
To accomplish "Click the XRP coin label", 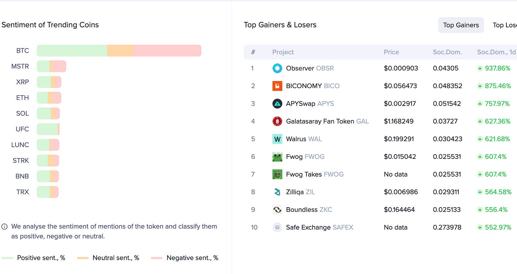I will click(x=22, y=82).
